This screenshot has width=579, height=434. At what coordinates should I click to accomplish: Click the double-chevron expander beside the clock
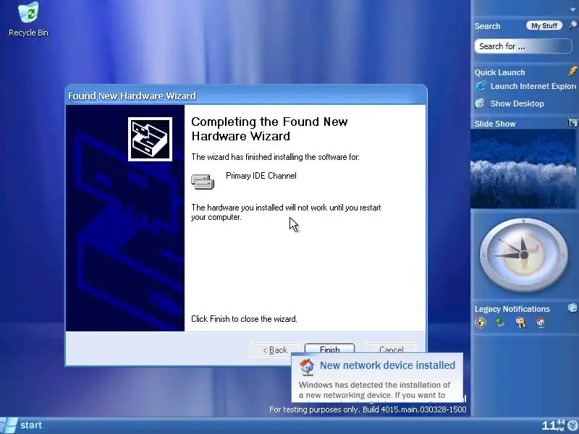point(573,426)
